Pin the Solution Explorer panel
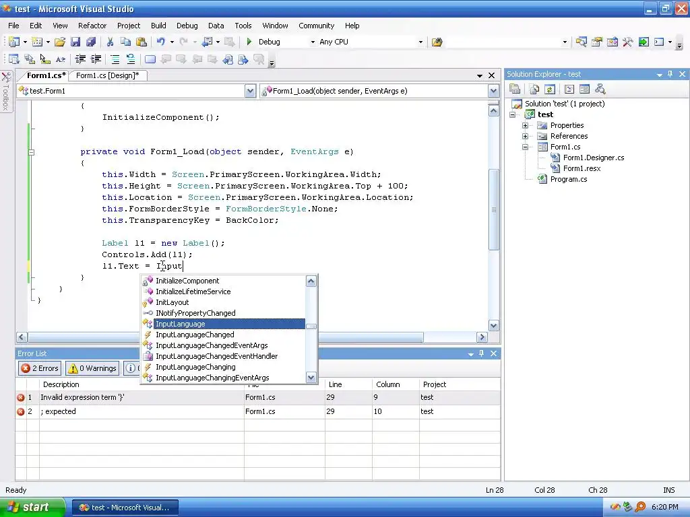Screen dimensions: 690x517 click(x=670, y=74)
